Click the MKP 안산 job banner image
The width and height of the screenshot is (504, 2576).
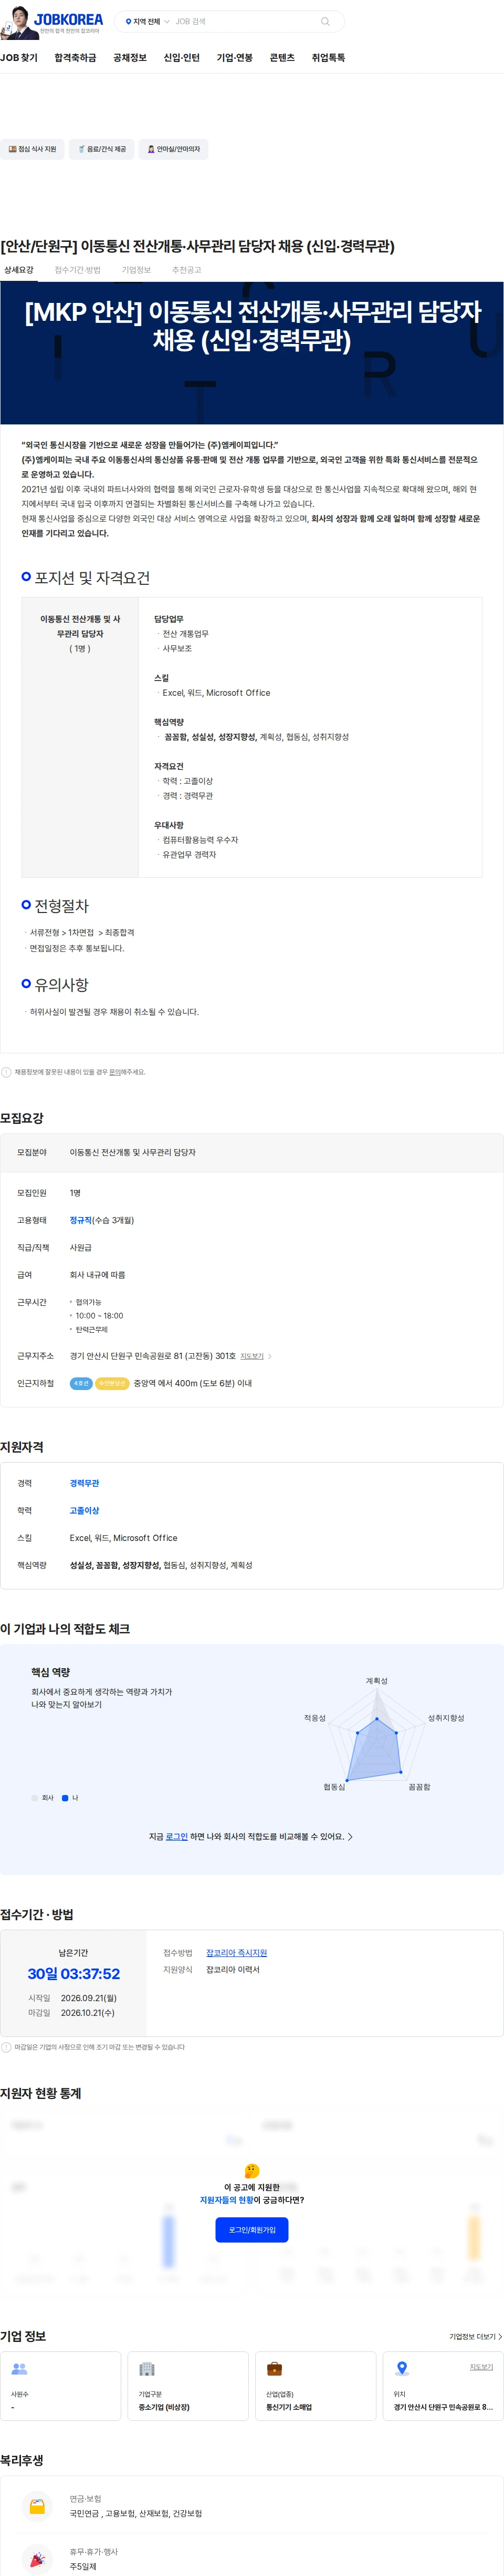pos(251,353)
